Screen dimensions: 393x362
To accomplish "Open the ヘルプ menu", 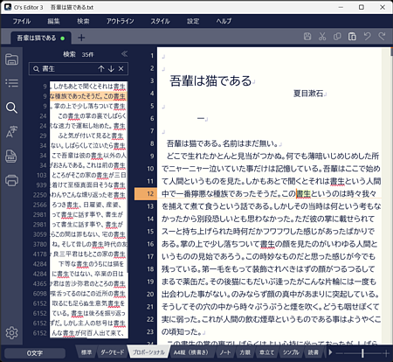I will tap(224, 21).
